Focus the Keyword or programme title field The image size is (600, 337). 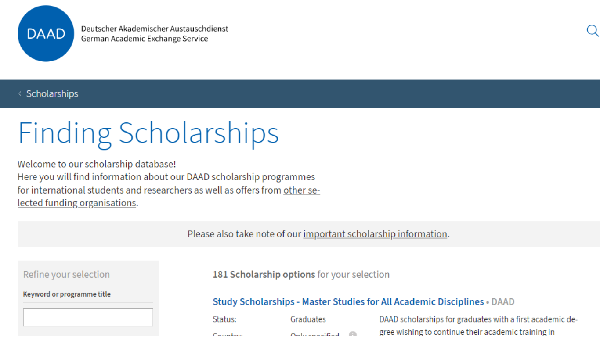pos(88,317)
